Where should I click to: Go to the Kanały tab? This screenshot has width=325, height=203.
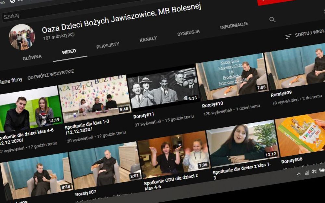pos(148,39)
